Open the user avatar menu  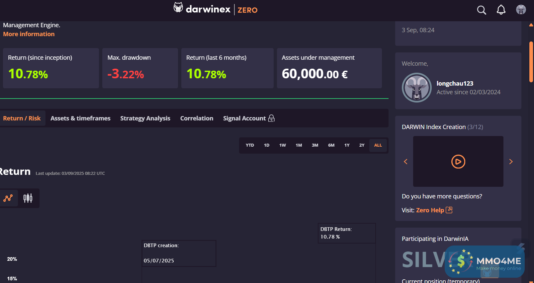pyautogui.click(x=521, y=10)
